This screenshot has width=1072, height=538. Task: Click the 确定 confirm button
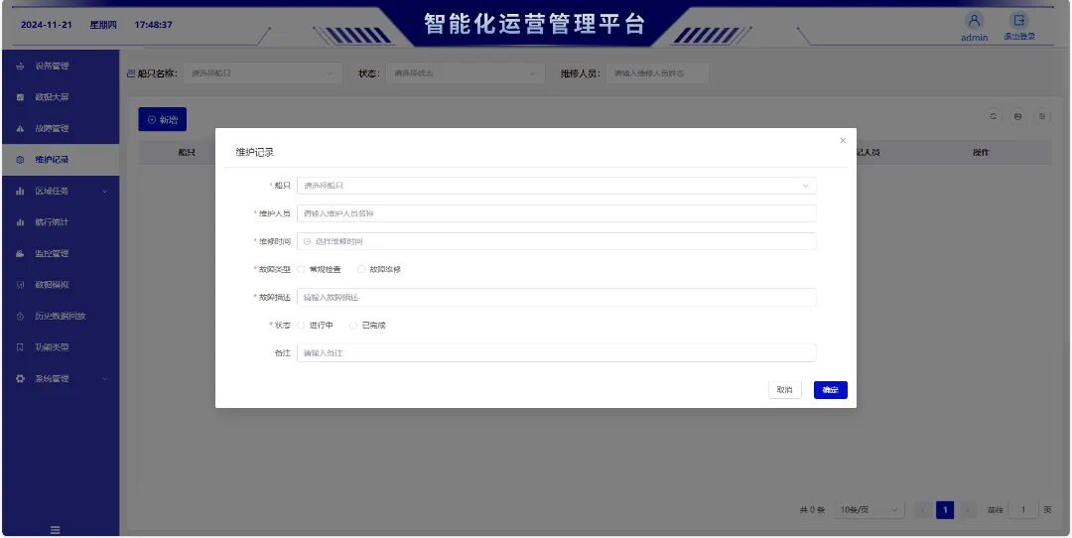(830, 390)
